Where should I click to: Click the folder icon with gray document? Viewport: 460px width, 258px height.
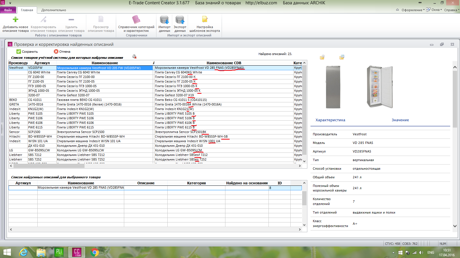coord(322,57)
